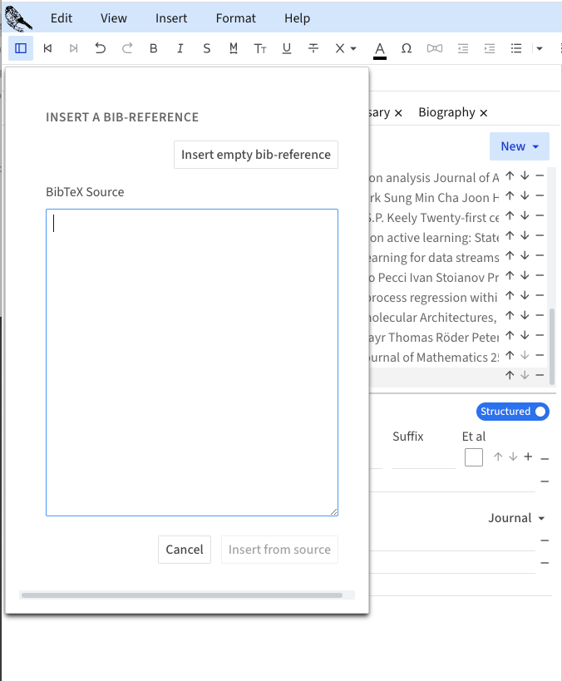The height and width of the screenshot is (681, 562).
Task: Check the Et al checkbox
Action: coord(474,457)
